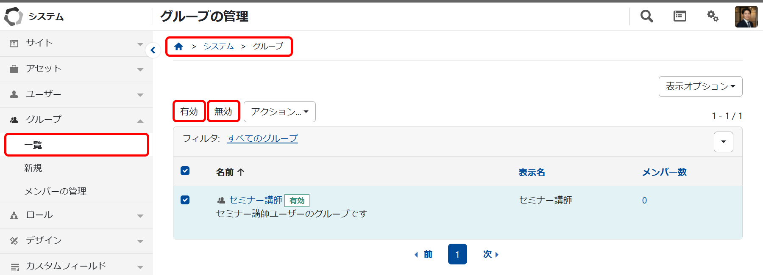Image resolution: width=763 pixels, height=275 pixels.
Task: Open system settings gears icon
Action: pyautogui.click(x=713, y=16)
